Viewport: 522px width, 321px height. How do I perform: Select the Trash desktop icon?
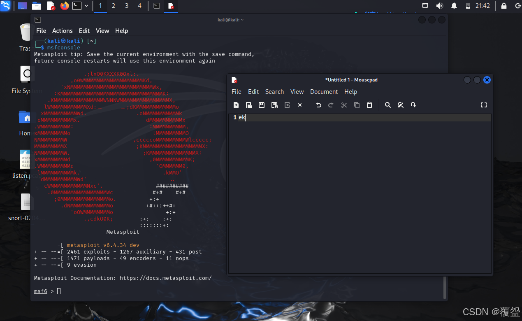coord(26,37)
